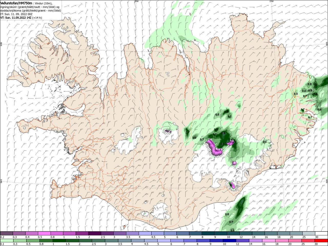Click the orchid swatch between 0.4 and 0.5
The height and width of the screenshot is (246, 328).
(x=32, y=233)
